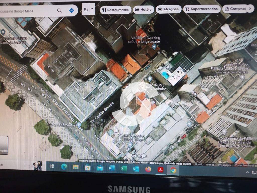Expand hidden system tray icons
Viewport: 257px width, 193px height.
point(248,172)
